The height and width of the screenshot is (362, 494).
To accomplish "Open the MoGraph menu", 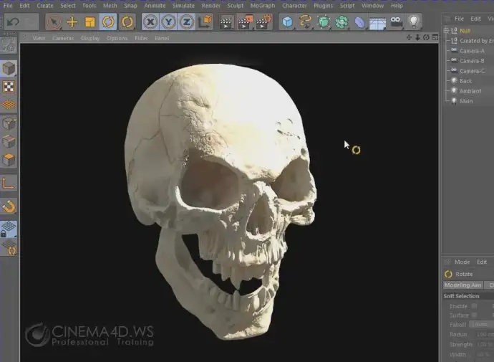I will click(x=263, y=6).
